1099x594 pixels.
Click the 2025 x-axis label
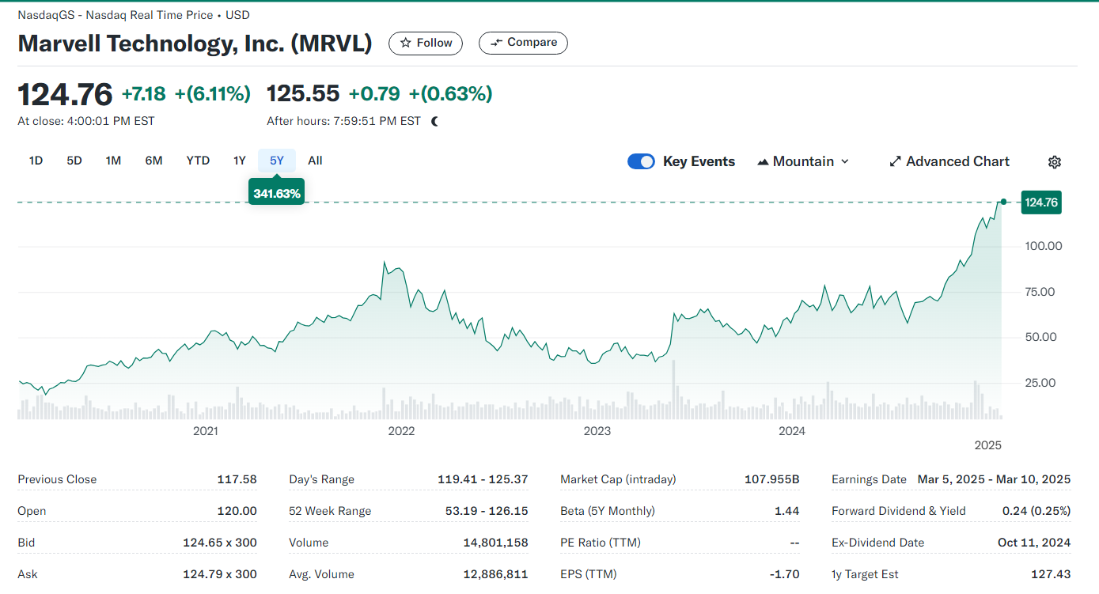point(988,445)
